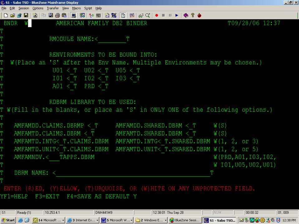
Task: Click the AMFAMDD.CLAIMS.DBRMP selection field
Action: click(93, 126)
